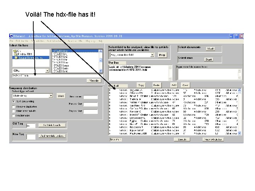Select the Leydesdorff L row in The List

[x=173, y=118]
